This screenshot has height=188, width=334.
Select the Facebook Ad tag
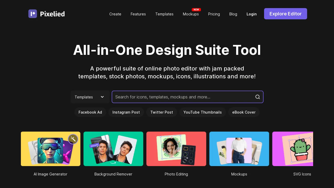coord(90,112)
